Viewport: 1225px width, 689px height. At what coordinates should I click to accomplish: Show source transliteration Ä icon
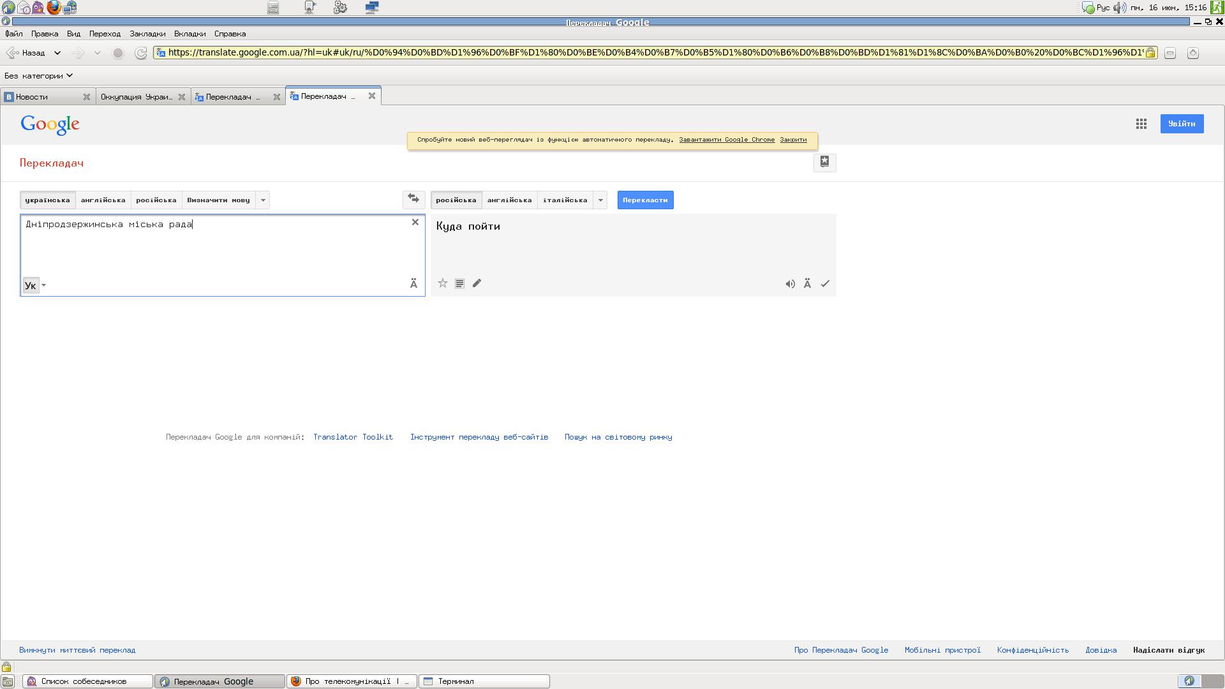coord(413,283)
